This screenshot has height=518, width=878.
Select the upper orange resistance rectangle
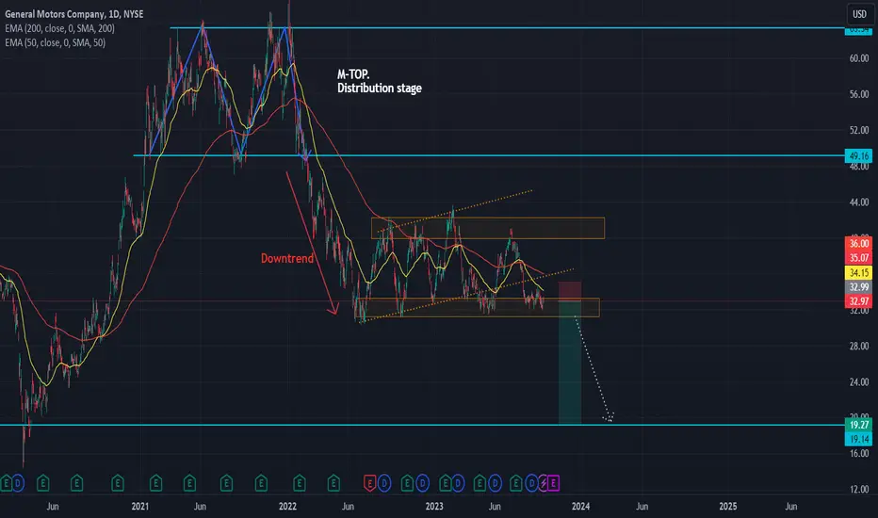(x=488, y=228)
